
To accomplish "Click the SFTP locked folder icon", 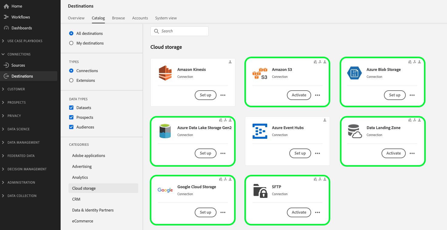I will tap(260, 190).
